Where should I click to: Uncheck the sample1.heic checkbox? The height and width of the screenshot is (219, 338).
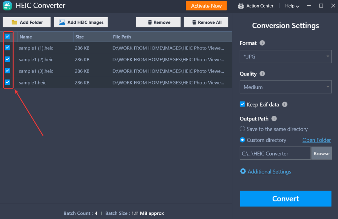pyautogui.click(x=8, y=82)
